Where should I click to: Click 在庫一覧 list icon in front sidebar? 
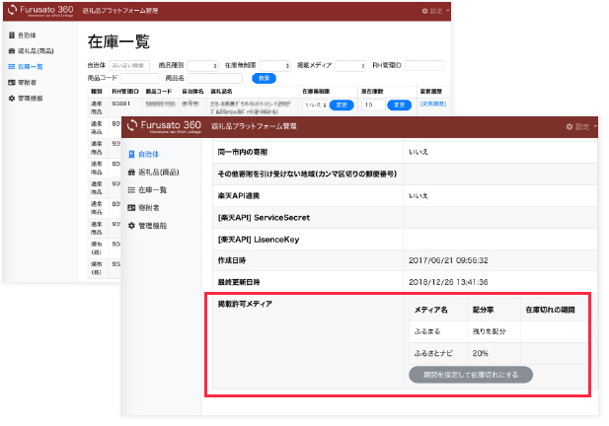131,189
